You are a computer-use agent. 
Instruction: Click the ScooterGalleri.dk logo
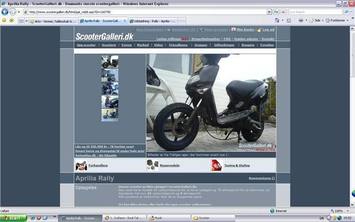tap(104, 37)
